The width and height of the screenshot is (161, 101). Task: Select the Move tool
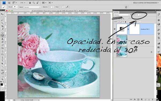coord(2,14)
